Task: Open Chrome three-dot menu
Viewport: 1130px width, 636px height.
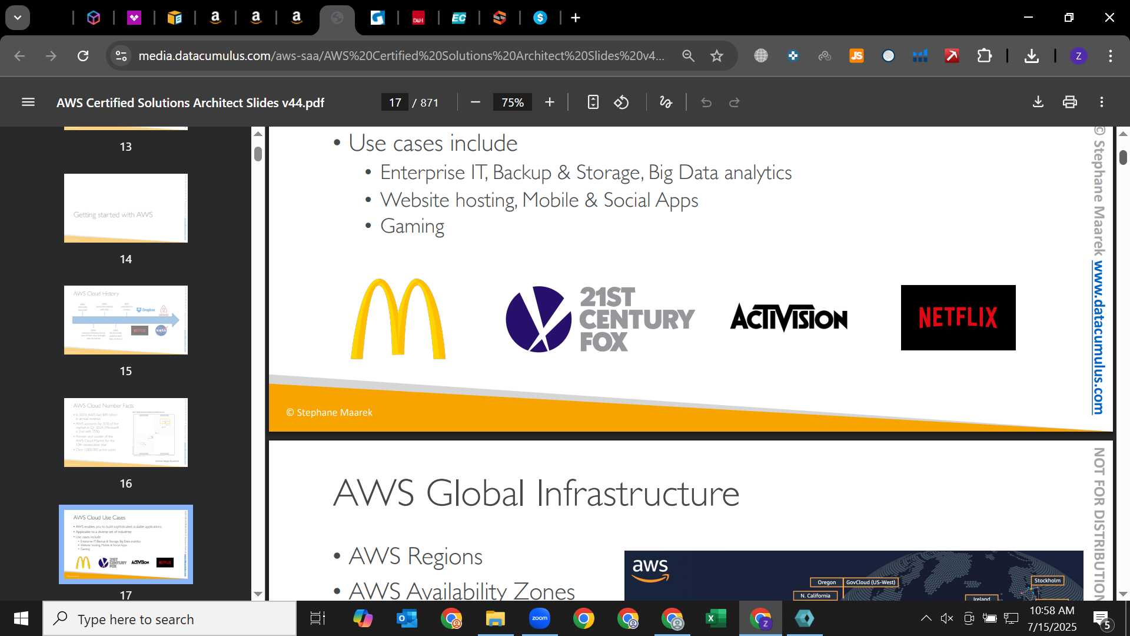Action: tap(1111, 56)
